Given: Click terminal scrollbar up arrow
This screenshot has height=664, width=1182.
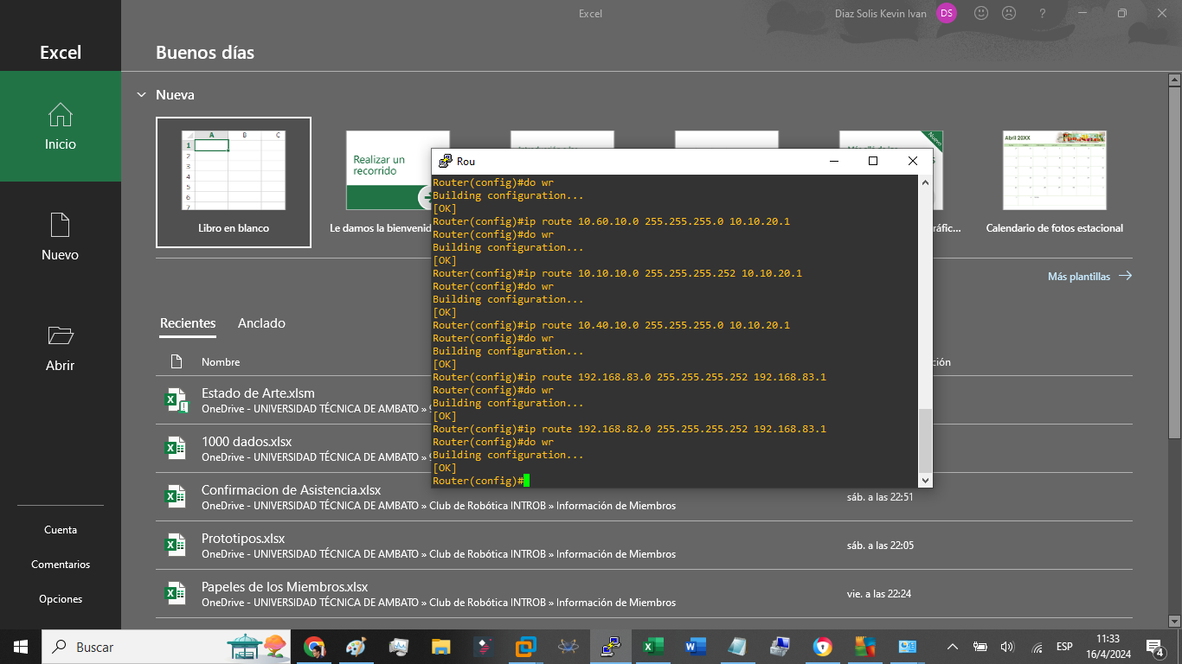Looking at the screenshot, I should (x=925, y=182).
